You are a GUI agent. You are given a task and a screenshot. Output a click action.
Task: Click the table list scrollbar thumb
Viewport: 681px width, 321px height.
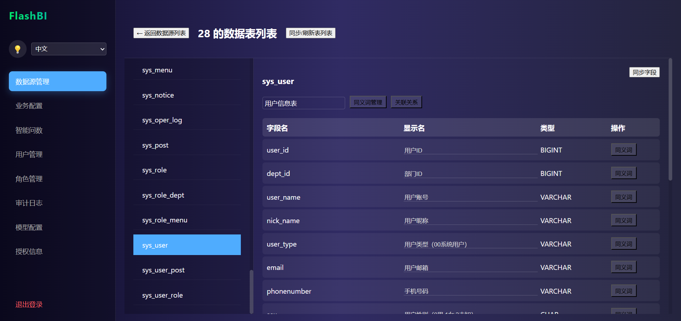251,292
